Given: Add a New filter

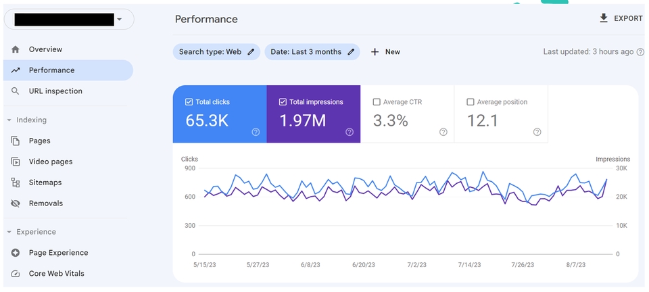Looking at the screenshot, I should coord(385,52).
